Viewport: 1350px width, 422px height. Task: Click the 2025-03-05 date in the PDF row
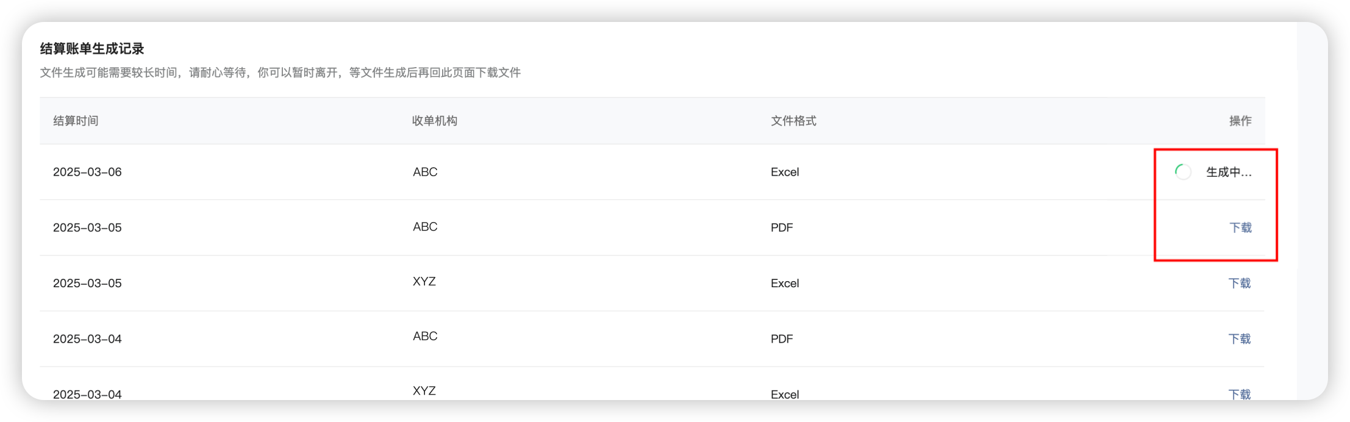coord(87,227)
